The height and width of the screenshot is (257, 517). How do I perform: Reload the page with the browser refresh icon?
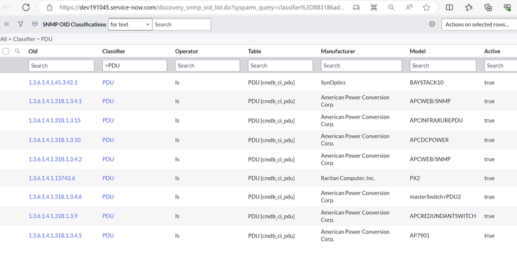pyautogui.click(x=26, y=7)
